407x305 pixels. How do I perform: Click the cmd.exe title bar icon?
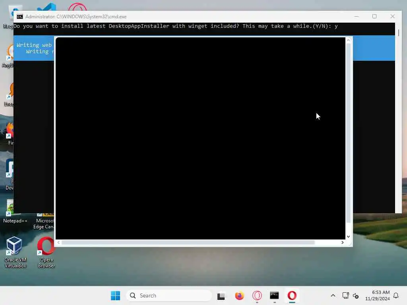pos(20,17)
